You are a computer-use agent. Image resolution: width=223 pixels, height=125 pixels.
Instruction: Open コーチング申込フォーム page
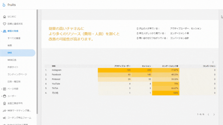pyautogui.click(x=19, y=118)
